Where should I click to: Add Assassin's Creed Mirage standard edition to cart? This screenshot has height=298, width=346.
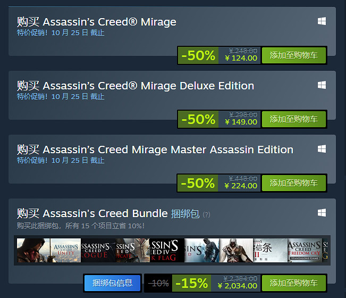coord(293,55)
